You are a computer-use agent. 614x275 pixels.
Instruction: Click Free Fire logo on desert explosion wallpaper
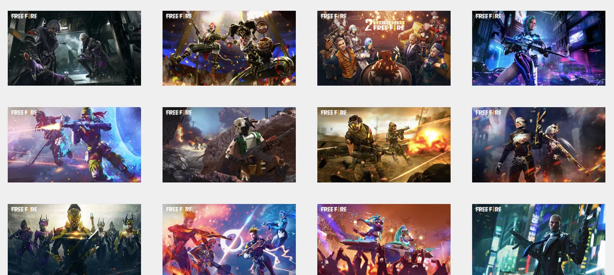(x=333, y=112)
